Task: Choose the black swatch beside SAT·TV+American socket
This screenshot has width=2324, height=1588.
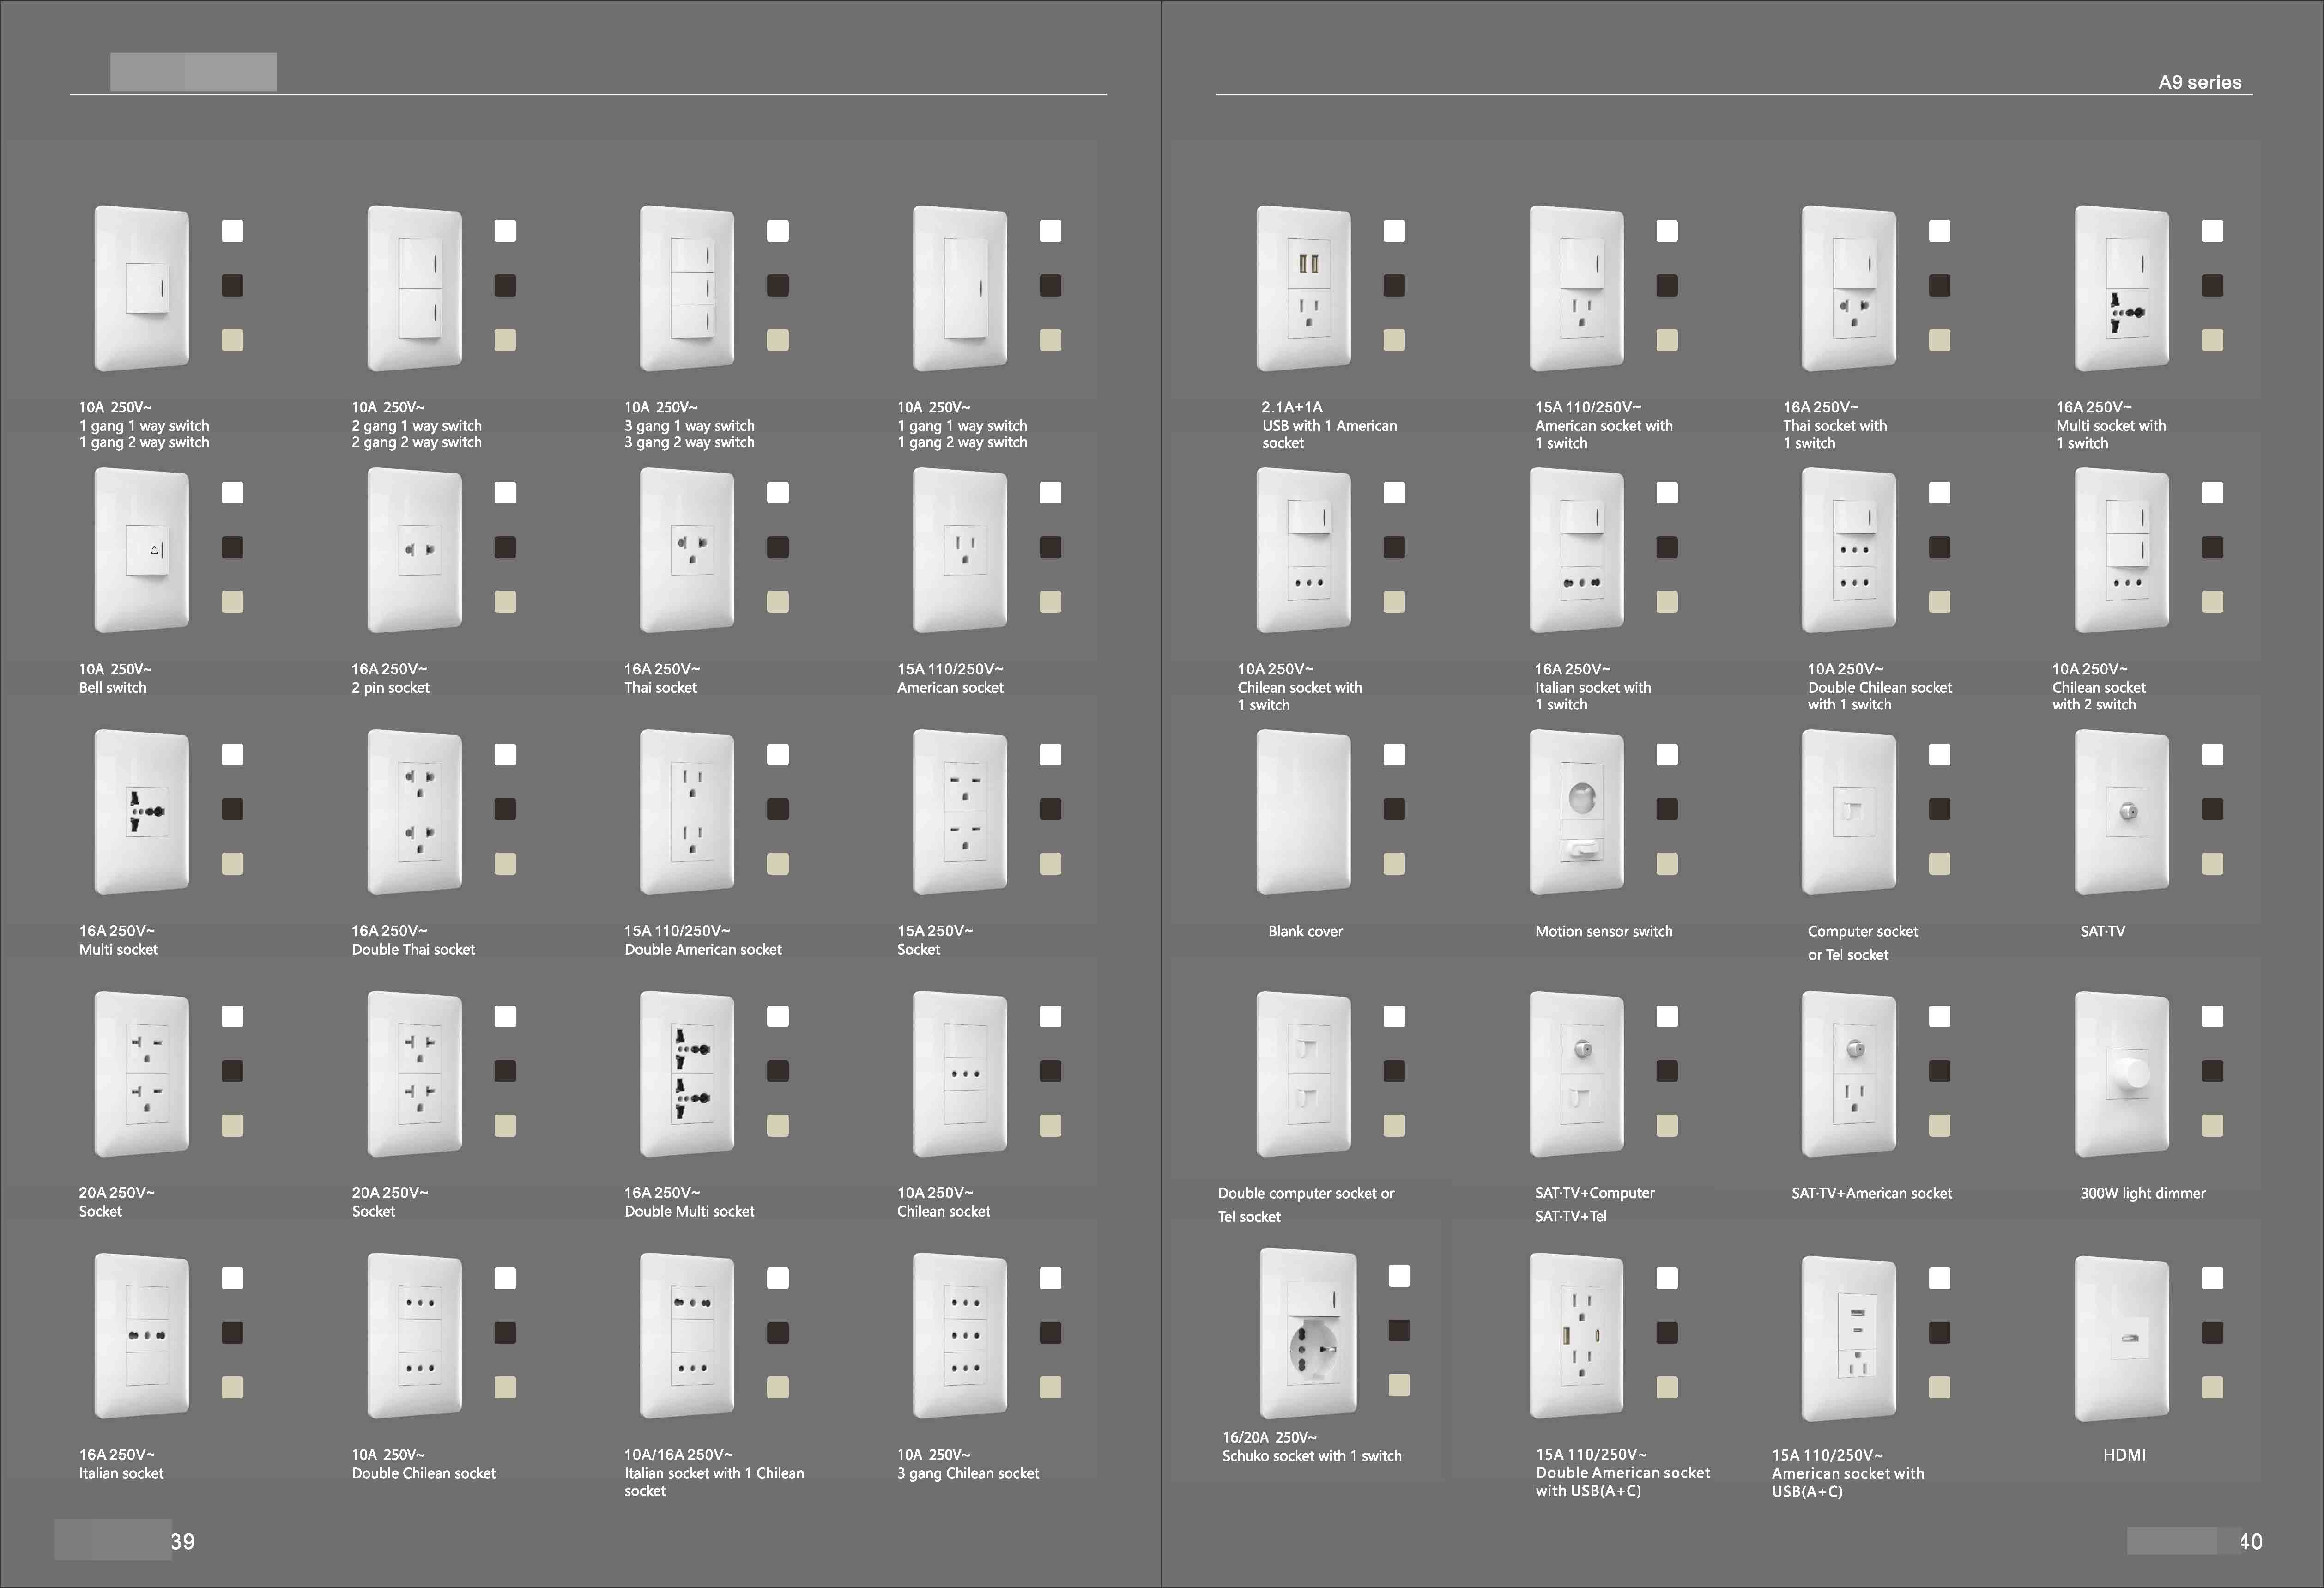Action: tap(1939, 1071)
